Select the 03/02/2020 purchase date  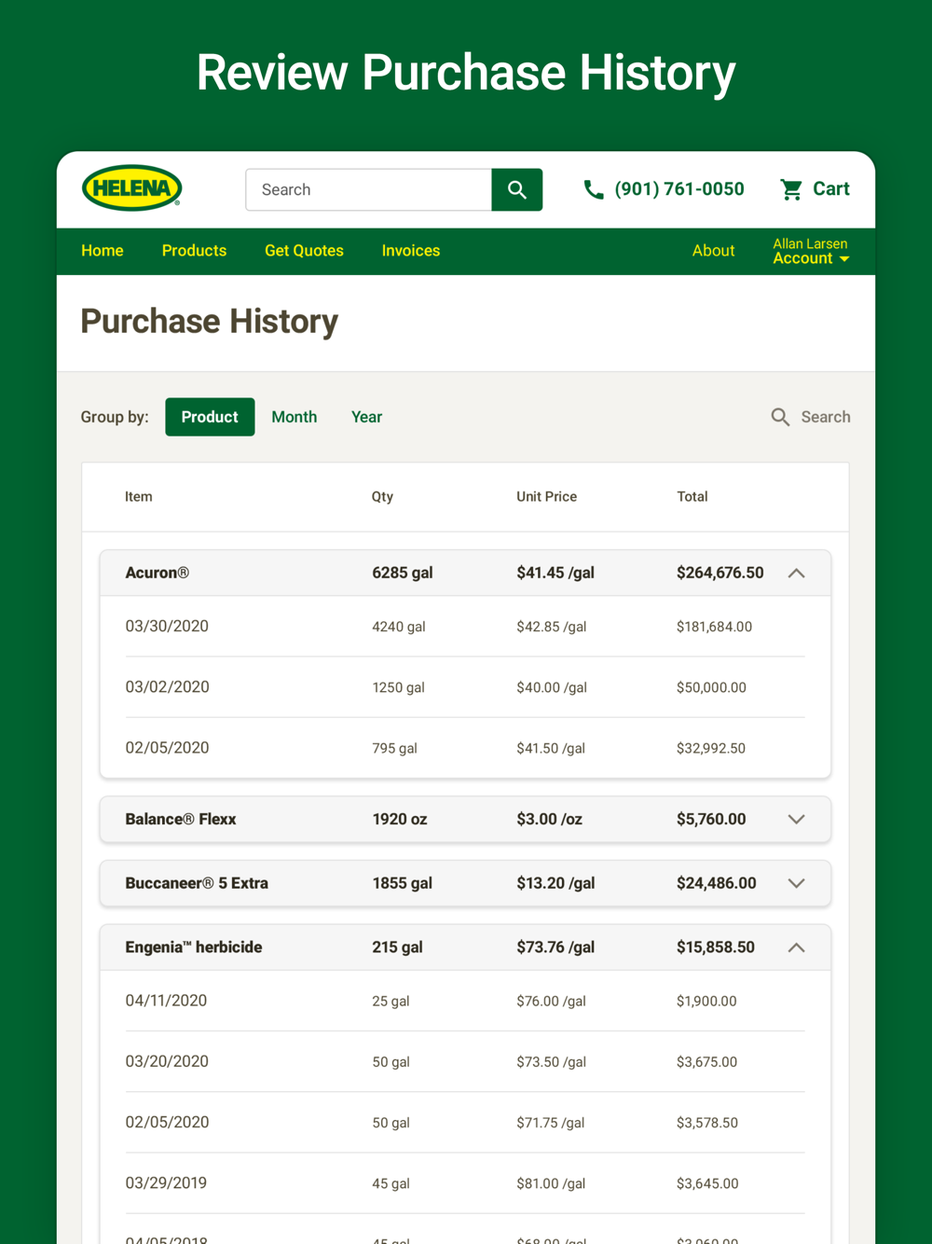click(167, 686)
